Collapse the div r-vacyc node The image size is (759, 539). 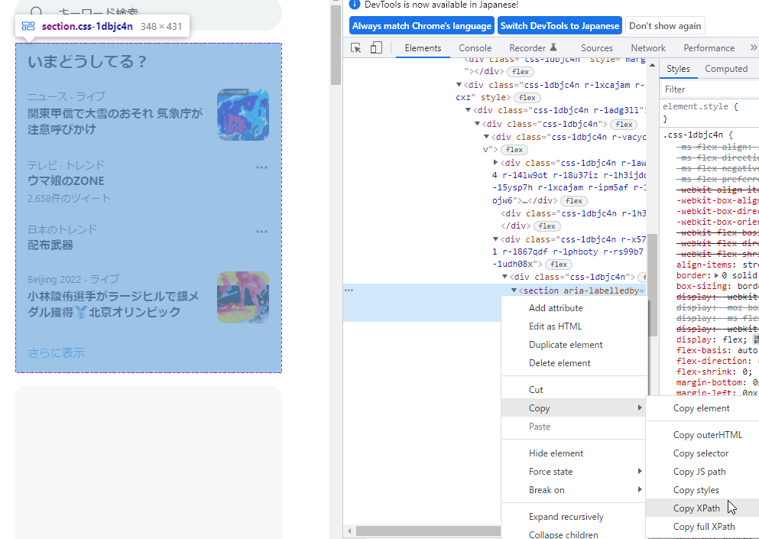[486, 137]
